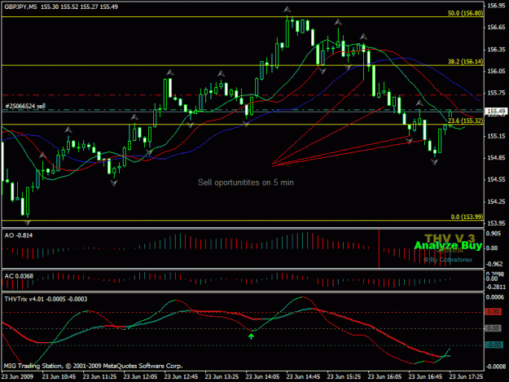Click -0.962 on the AO scale
The height and width of the screenshot is (382, 509).
point(494,264)
